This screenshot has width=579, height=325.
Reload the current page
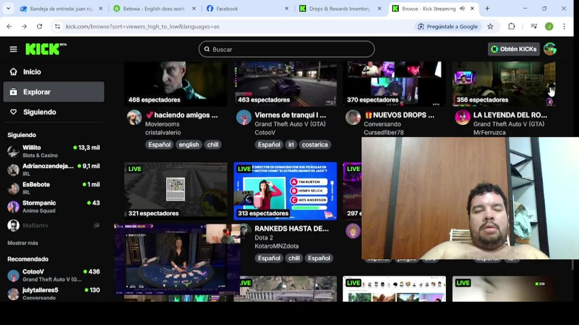[x=39, y=27]
